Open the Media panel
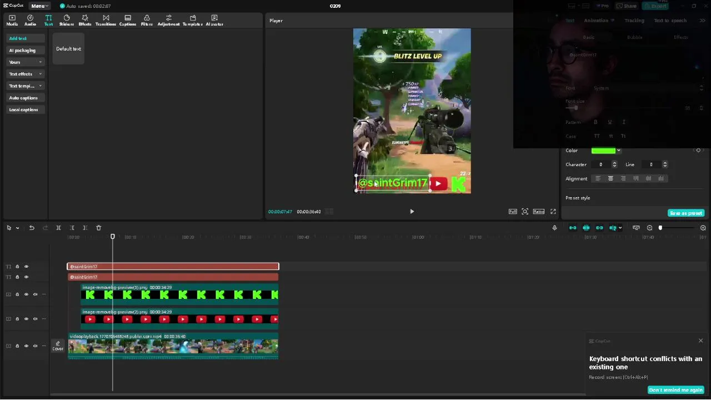711x400 pixels. [12, 21]
